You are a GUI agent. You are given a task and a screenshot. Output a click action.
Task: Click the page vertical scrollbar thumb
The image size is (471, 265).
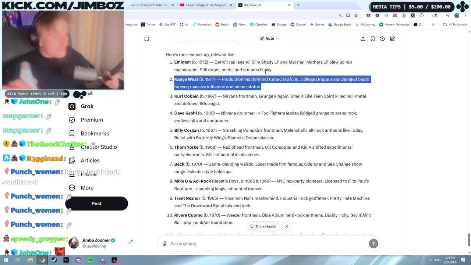pos(469,240)
